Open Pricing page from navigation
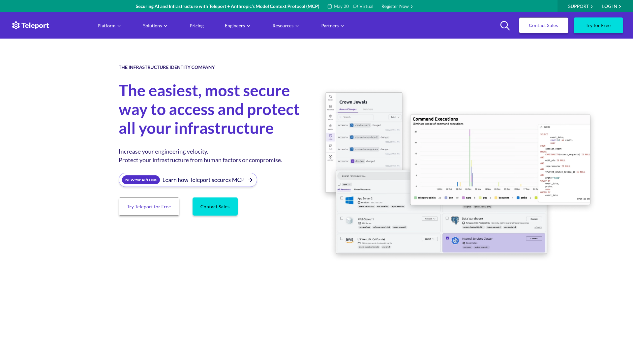The image size is (633, 356). [197, 26]
